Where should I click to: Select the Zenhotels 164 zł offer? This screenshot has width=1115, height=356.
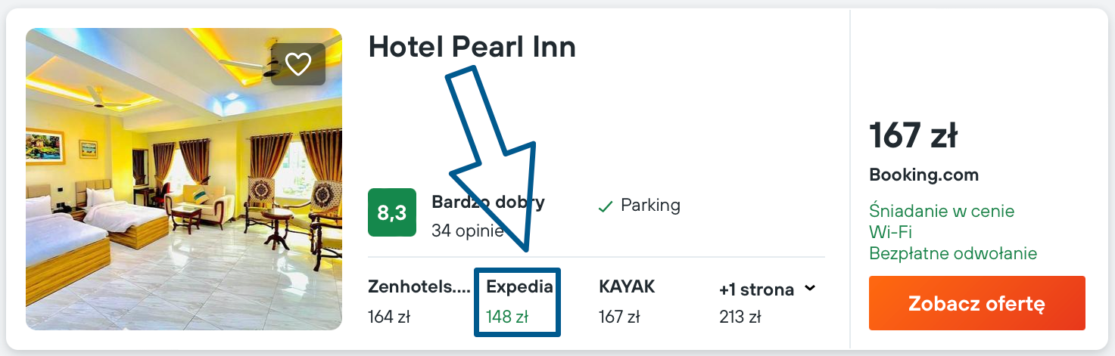[419, 302]
